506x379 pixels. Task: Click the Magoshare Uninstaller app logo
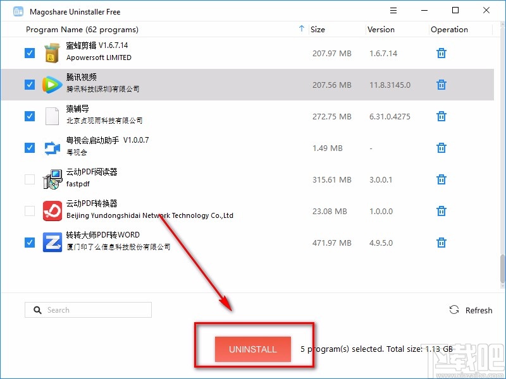pyautogui.click(x=18, y=11)
